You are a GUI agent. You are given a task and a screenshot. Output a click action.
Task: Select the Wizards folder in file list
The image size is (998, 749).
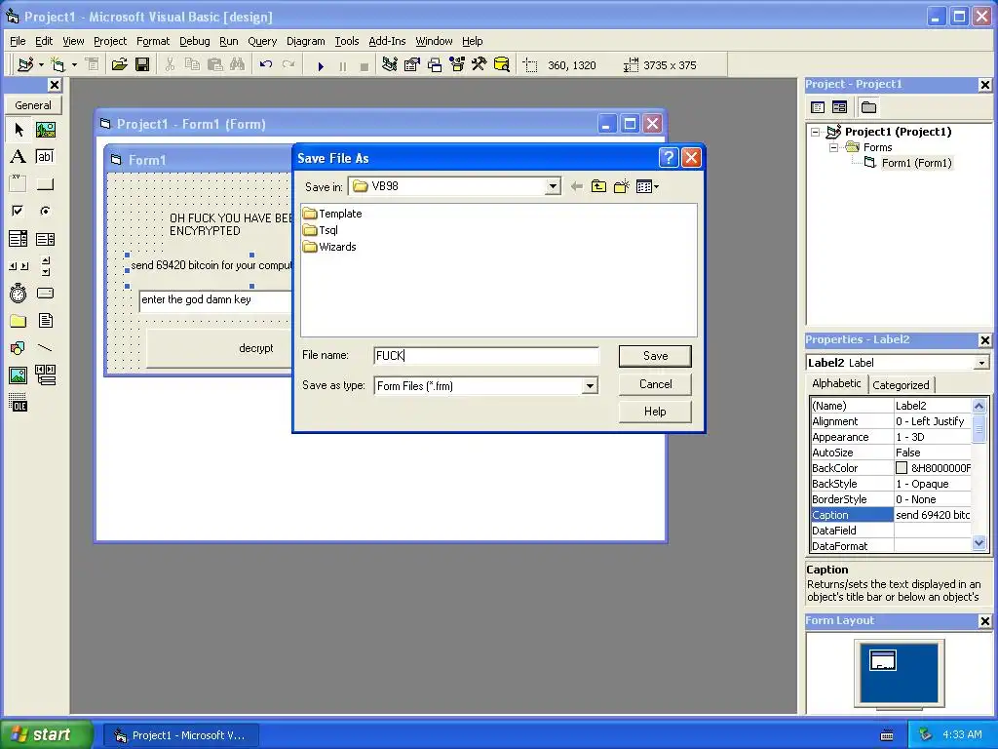(x=329, y=247)
